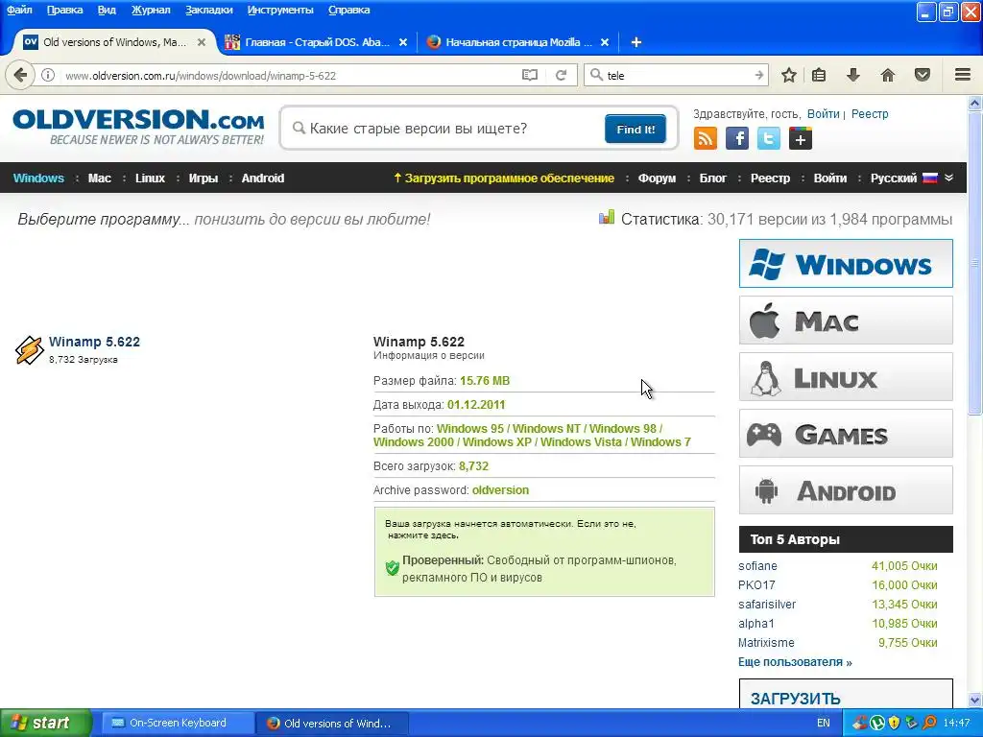Open the Закладки menu
Screen dimensions: 983x737
pyautogui.click(x=208, y=10)
